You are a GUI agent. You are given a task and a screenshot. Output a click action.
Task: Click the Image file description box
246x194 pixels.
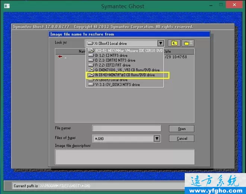[125, 157]
